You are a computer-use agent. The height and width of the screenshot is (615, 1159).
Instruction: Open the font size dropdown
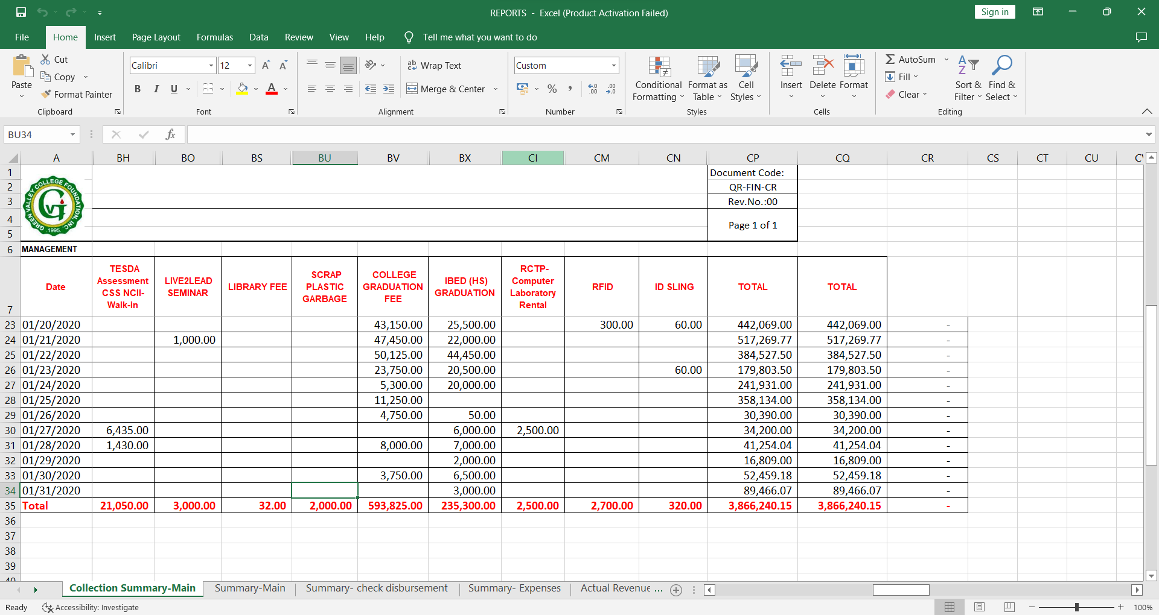click(250, 65)
